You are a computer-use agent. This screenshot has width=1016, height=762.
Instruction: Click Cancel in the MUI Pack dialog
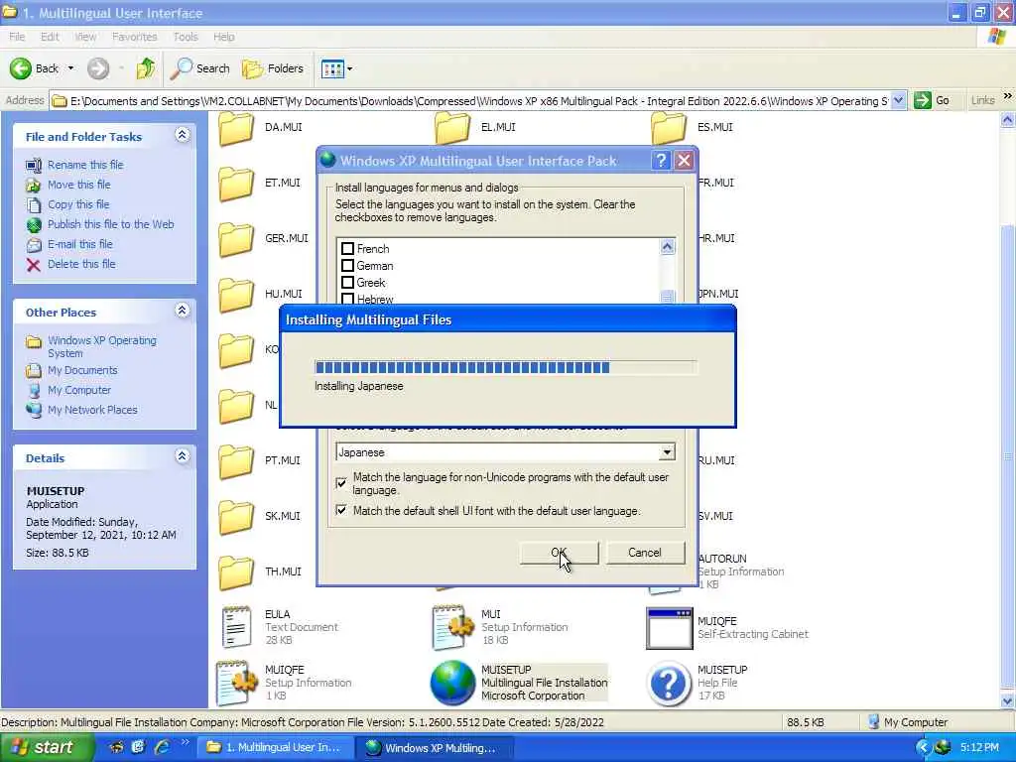(645, 552)
